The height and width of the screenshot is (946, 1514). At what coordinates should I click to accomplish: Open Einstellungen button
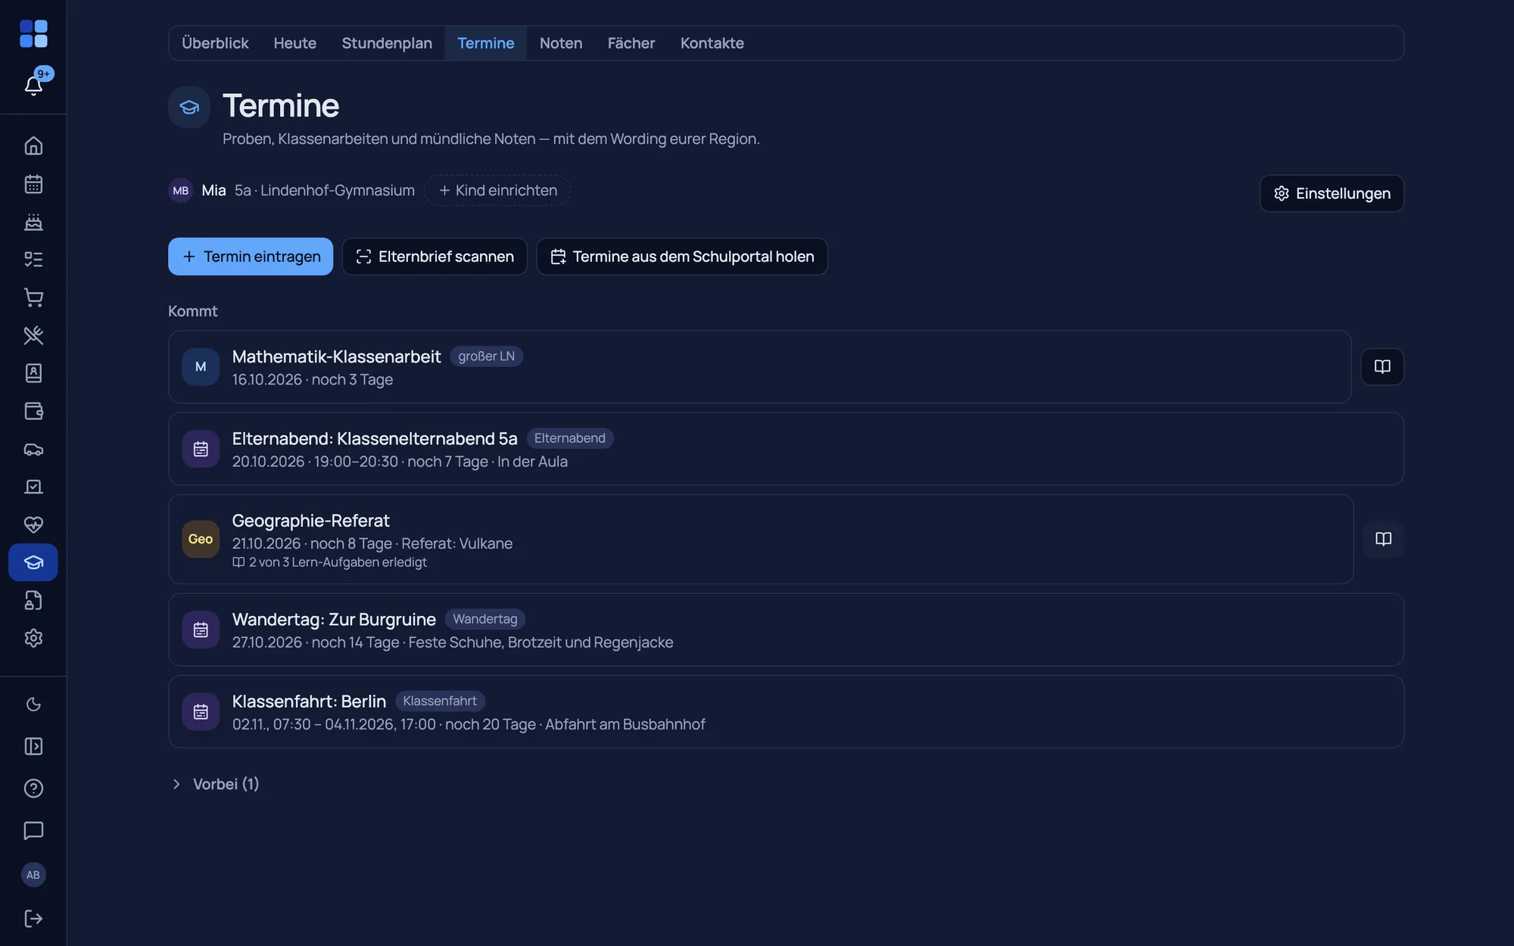[x=1332, y=193]
